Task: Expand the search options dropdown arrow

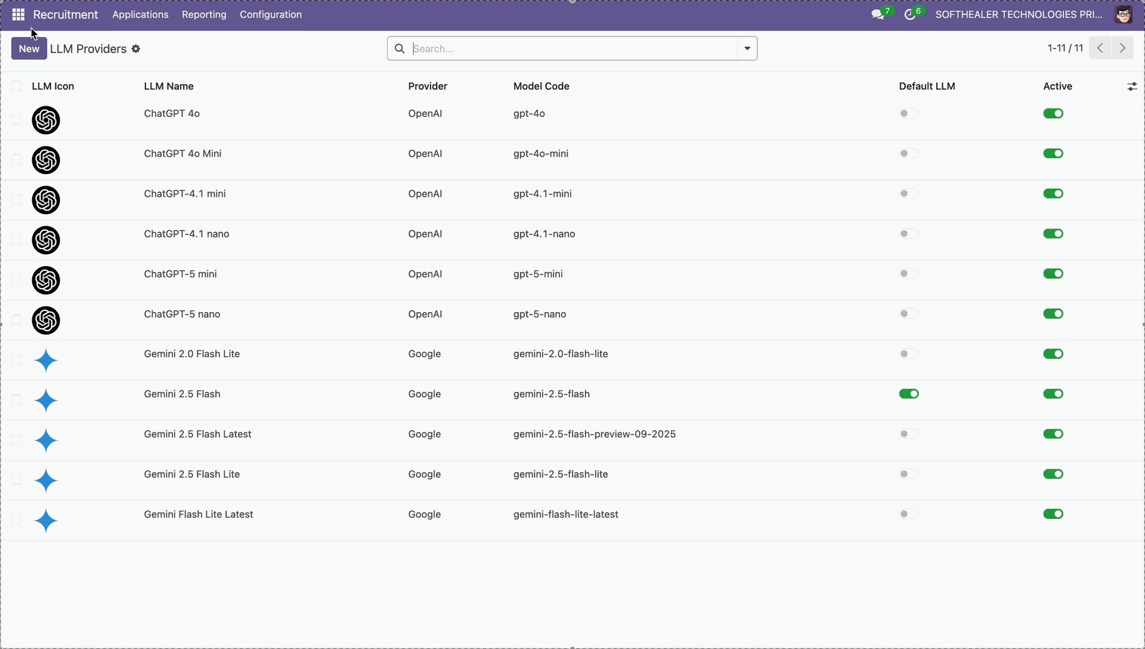Action: click(x=747, y=49)
